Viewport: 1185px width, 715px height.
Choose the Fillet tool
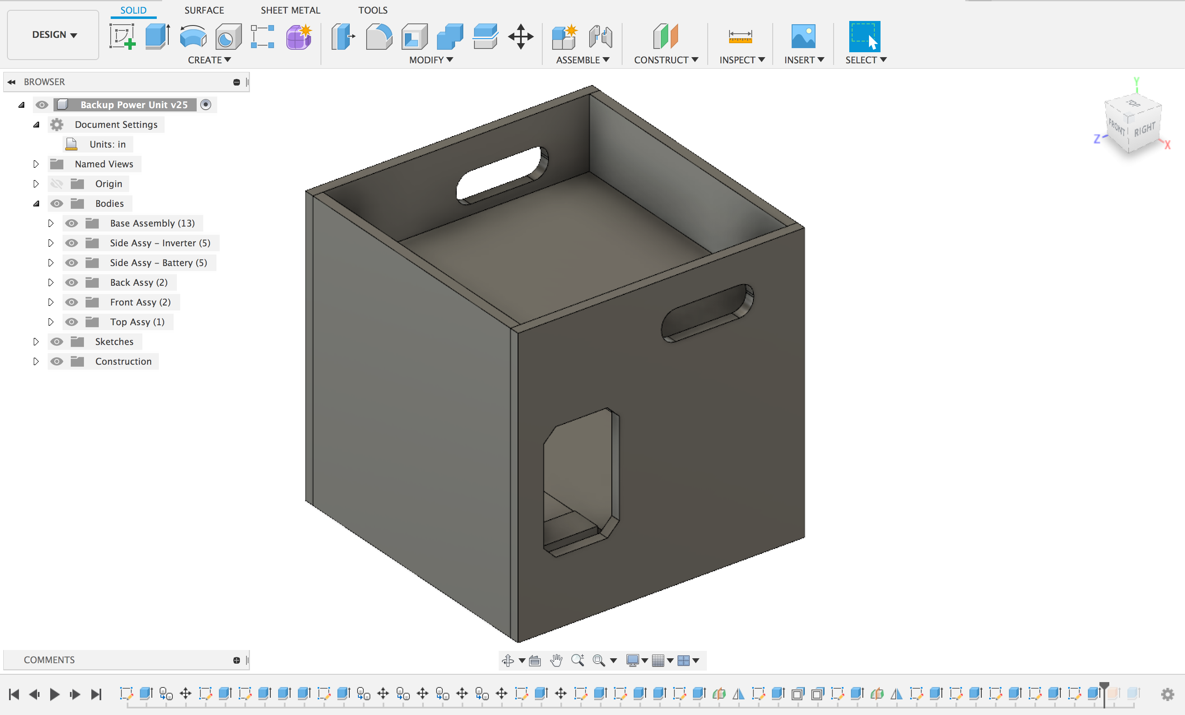pos(379,37)
